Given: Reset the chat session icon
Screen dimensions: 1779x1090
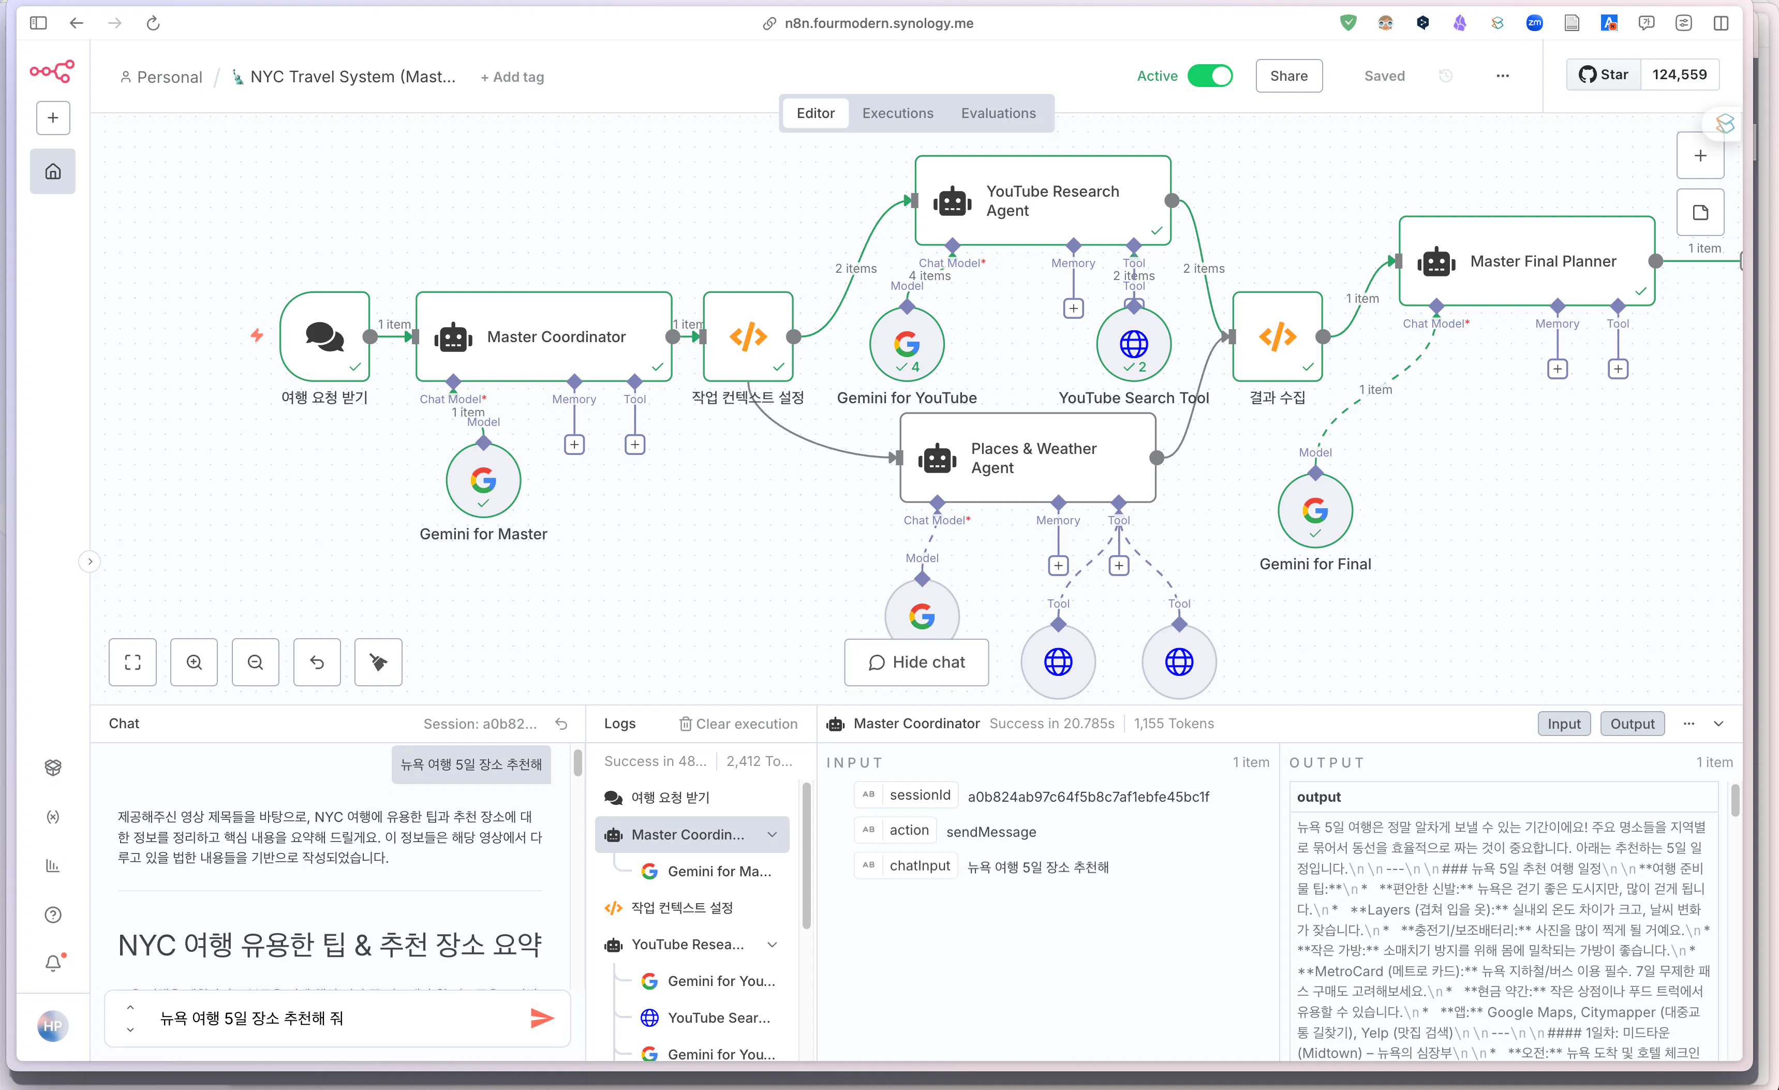Looking at the screenshot, I should [561, 724].
